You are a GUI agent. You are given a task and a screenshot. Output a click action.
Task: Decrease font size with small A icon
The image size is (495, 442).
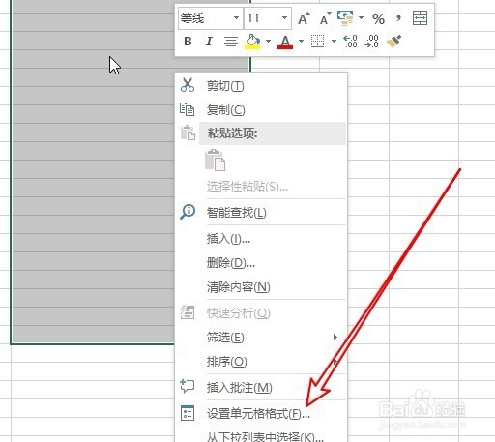pos(325,18)
